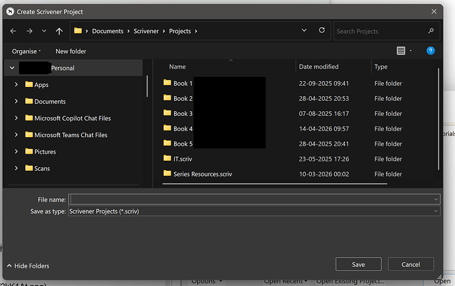Collapse the Personal tree node

12,68
